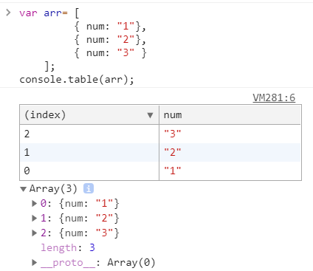Select table cell with index 0
313x271 pixels.
pyautogui.click(x=89, y=171)
